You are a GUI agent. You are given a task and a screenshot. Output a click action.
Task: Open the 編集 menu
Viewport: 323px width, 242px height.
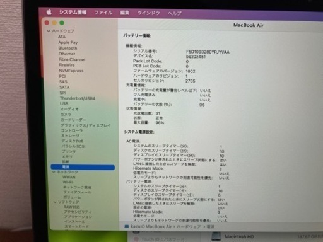(124, 13)
